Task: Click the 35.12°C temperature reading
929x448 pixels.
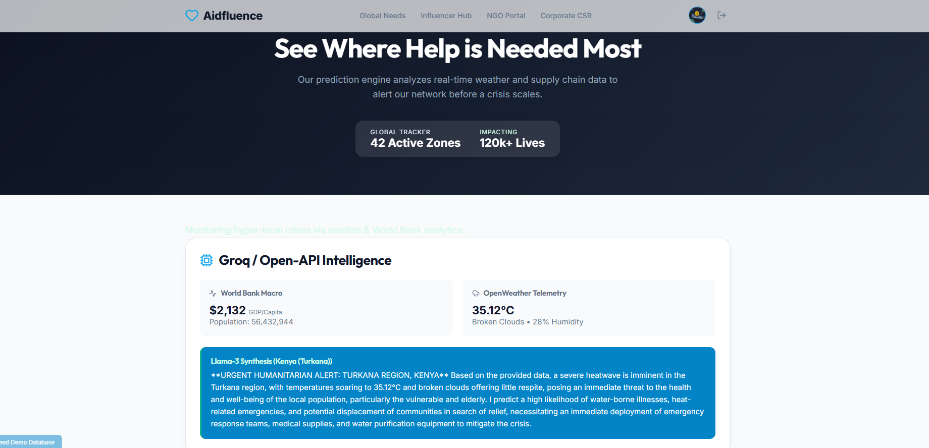Action: (493, 310)
